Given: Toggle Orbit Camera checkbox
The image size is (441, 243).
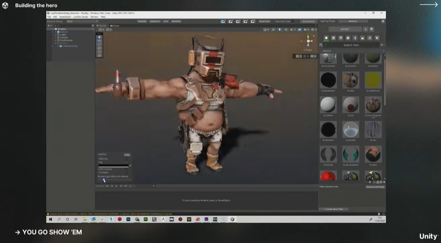Looking at the screenshot, I should coord(127,169).
